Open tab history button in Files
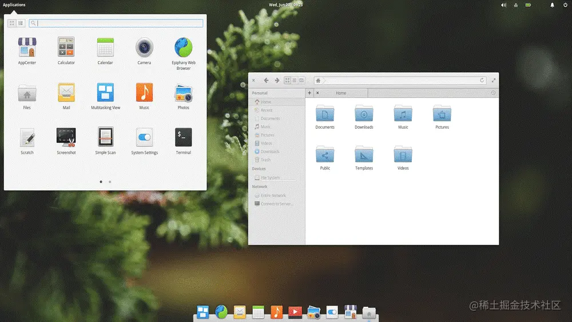Image resolution: width=572 pixels, height=322 pixels. click(x=493, y=93)
